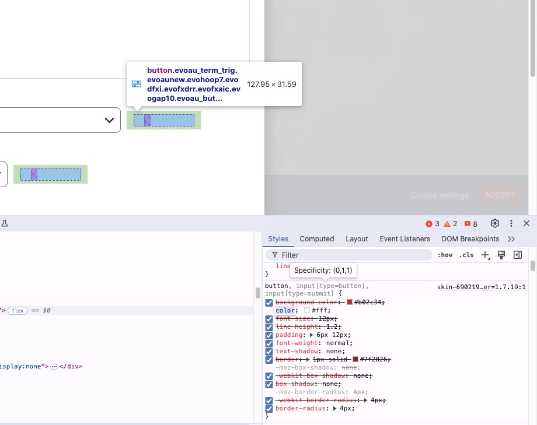Open DevTools settings gear
This screenshot has height=425, width=537.
coord(495,223)
